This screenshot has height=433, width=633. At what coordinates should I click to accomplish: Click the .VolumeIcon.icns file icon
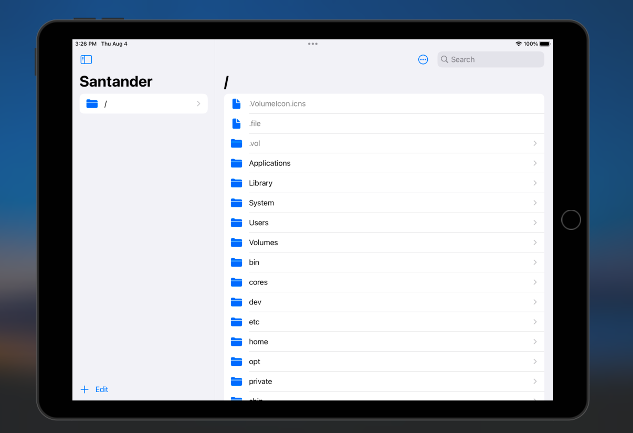tap(237, 104)
